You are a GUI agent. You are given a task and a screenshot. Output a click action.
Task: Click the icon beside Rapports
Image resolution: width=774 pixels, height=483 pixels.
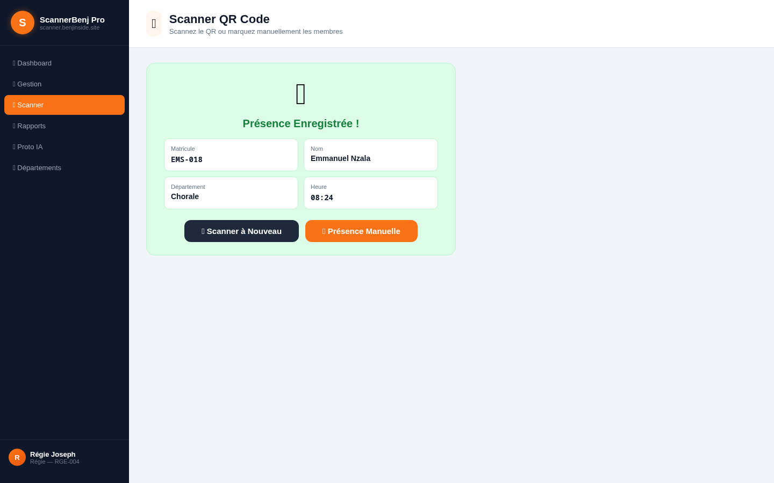point(14,126)
